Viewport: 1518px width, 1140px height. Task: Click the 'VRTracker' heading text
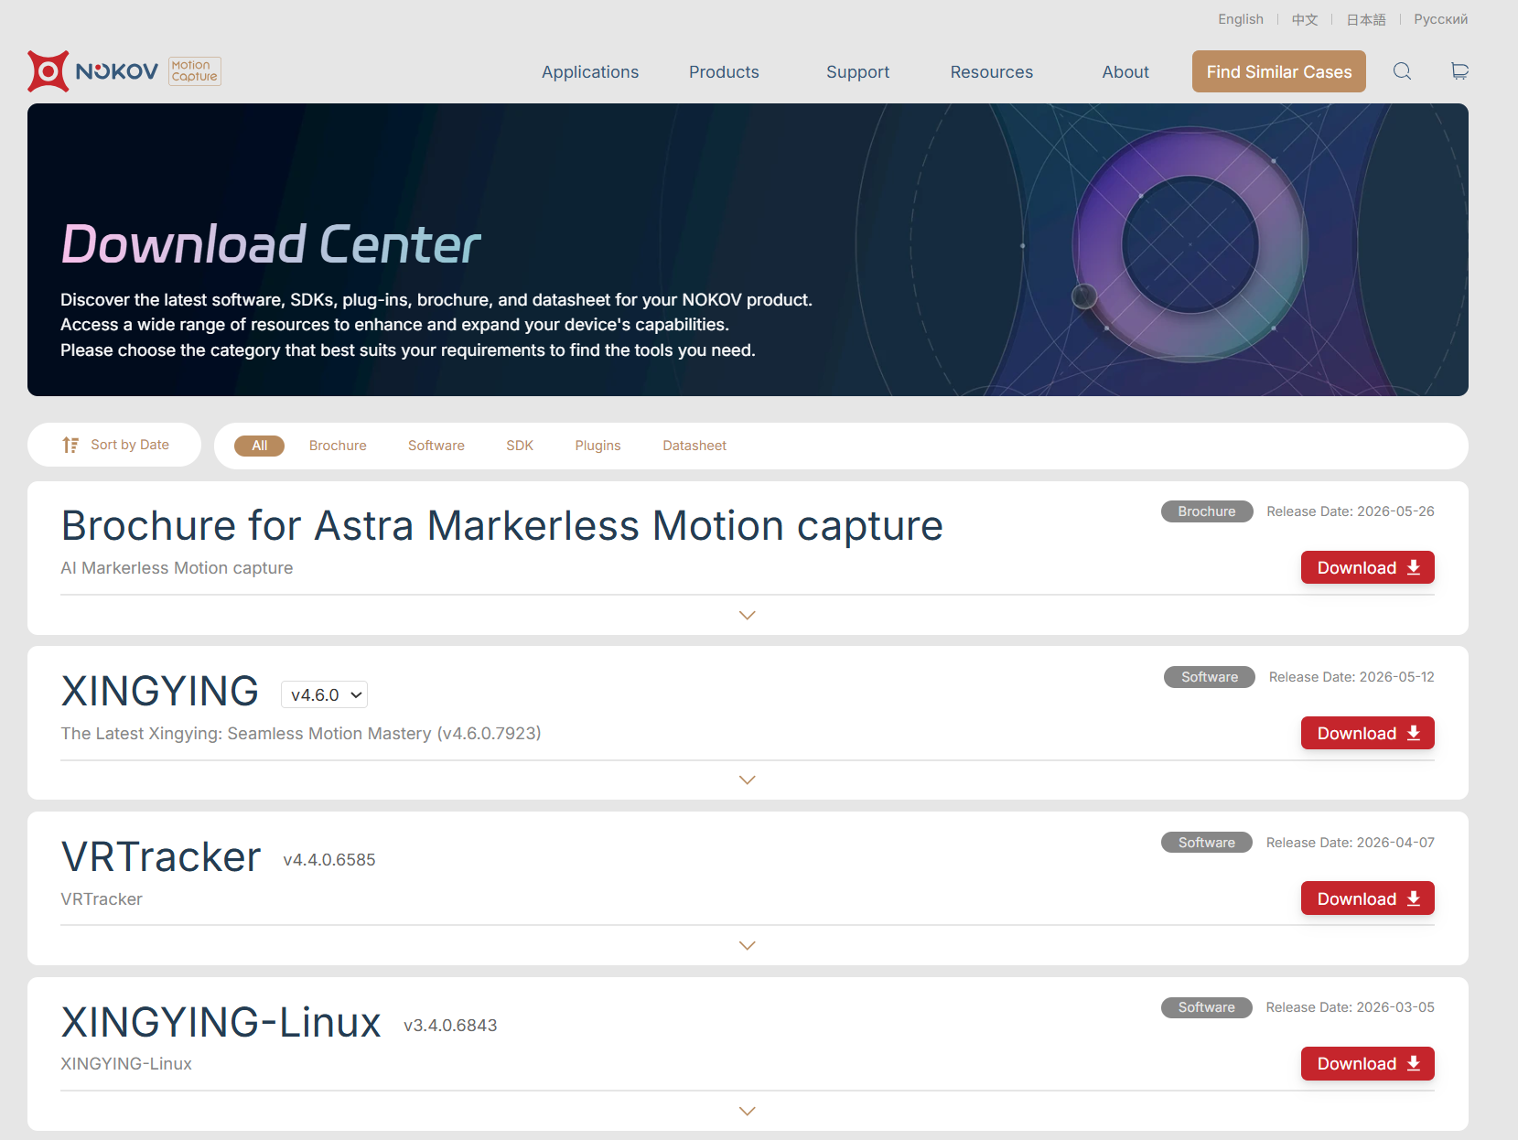tap(161, 857)
